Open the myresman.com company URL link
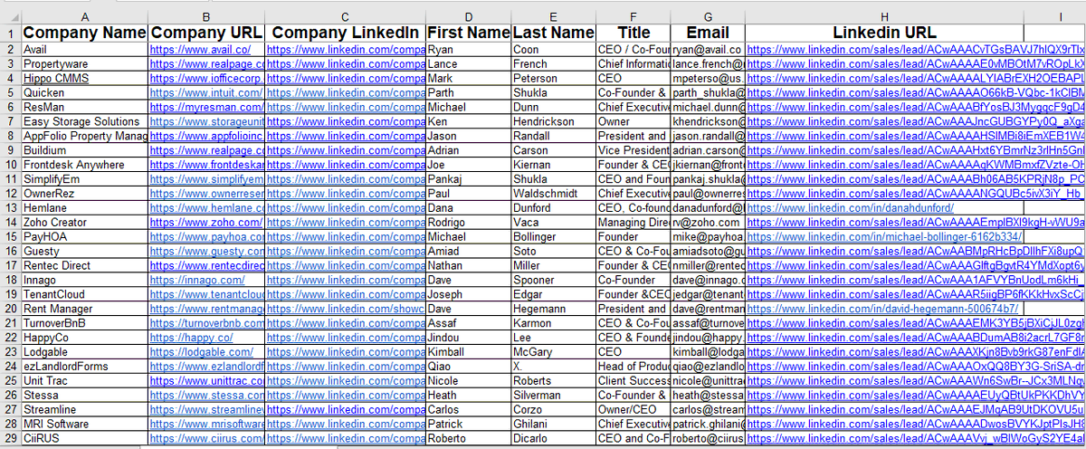Screen dimensions: 1086x449 (x=206, y=108)
